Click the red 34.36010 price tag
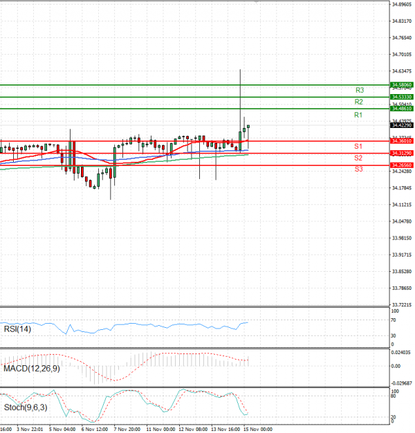415x433 pixels. click(402, 141)
